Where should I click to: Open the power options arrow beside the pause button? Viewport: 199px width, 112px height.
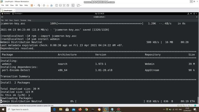tap(34, 5)
